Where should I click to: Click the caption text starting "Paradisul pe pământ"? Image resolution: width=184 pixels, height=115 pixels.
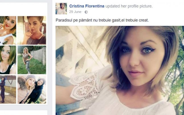tap(102, 20)
